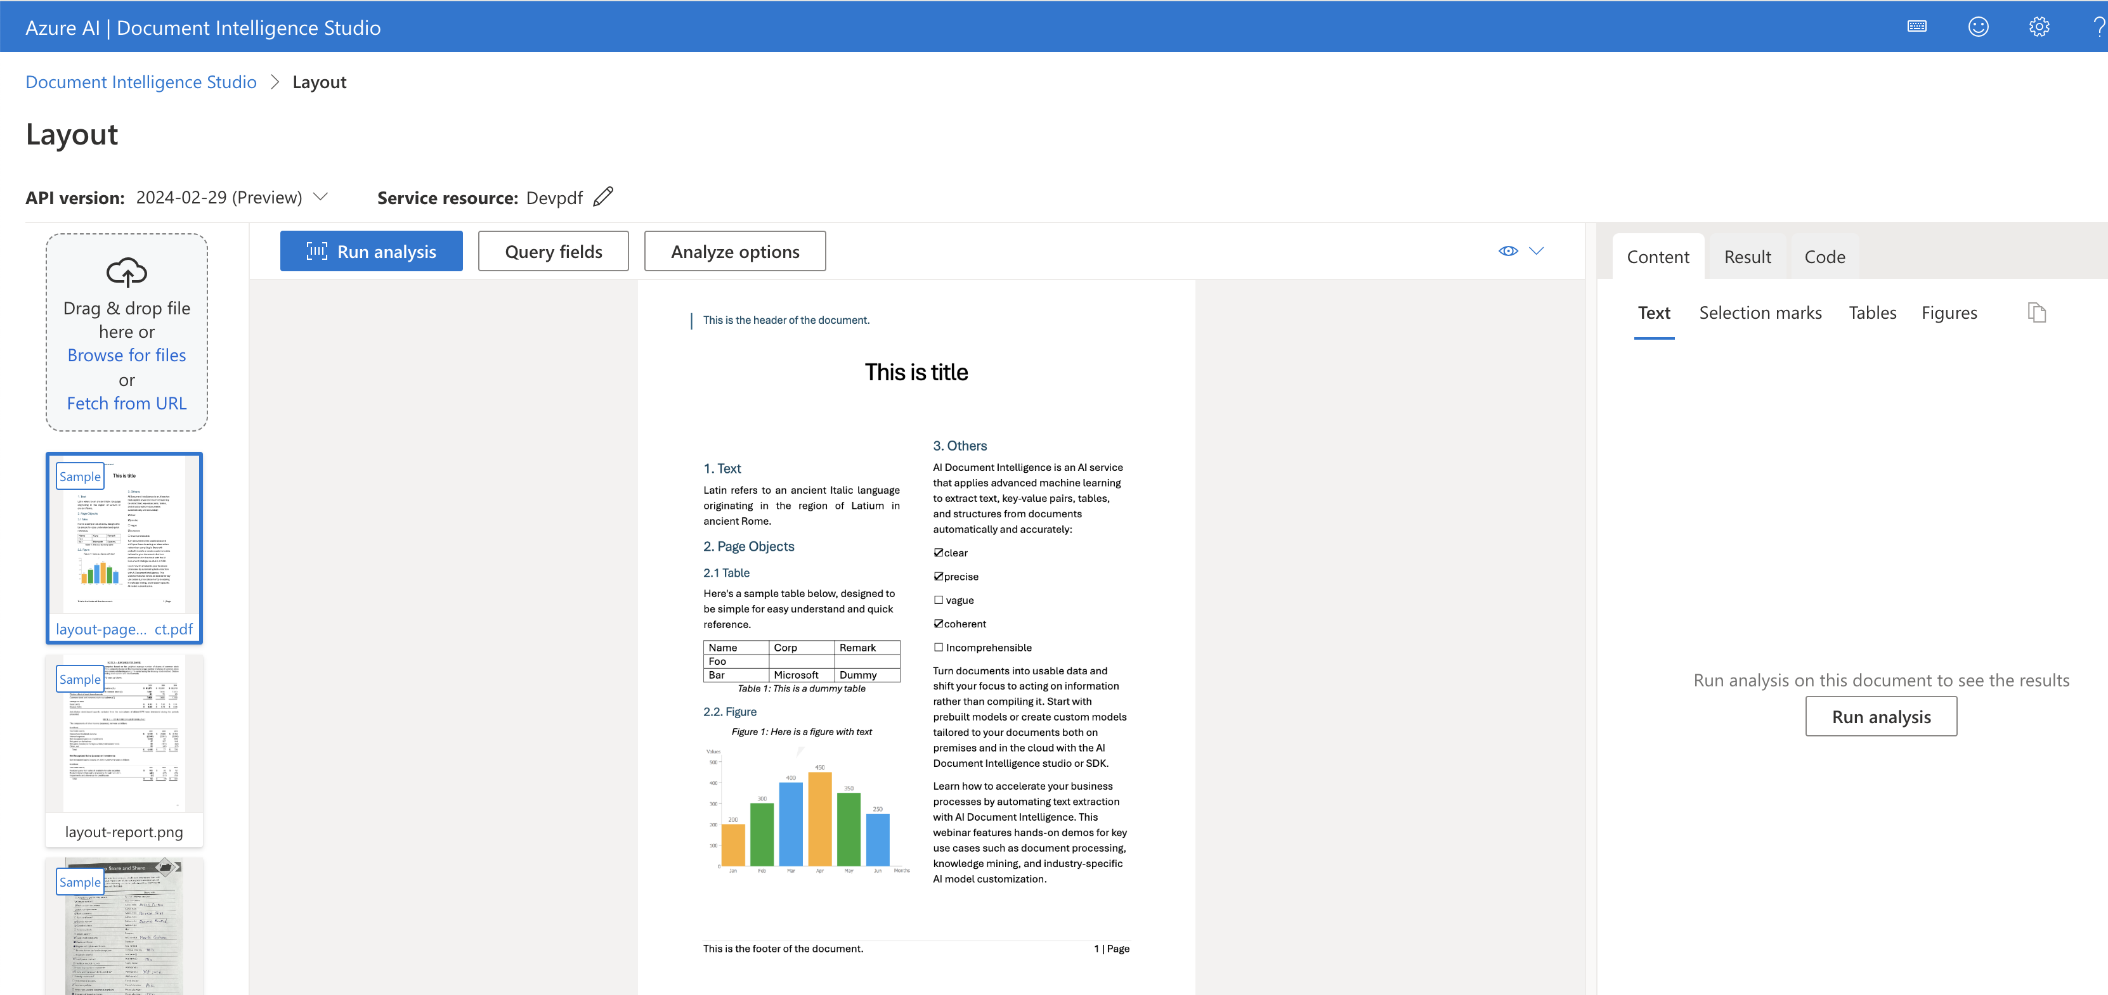Click the keyboard icon in the top bar
2108x995 pixels.
1917,26
